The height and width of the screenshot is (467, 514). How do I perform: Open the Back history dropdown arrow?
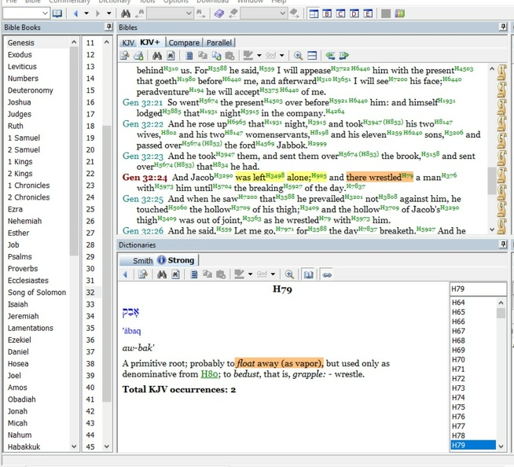86,13
